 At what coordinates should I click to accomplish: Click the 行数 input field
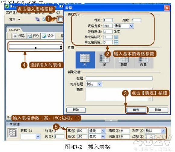pos(108,20)
